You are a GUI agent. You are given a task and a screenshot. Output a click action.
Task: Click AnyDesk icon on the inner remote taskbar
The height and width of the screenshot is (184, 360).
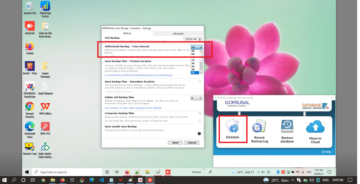(168, 172)
